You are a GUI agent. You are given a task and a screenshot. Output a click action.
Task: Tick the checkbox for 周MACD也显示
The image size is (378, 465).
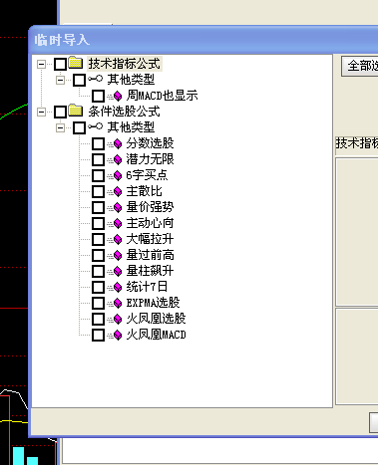coord(98,96)
